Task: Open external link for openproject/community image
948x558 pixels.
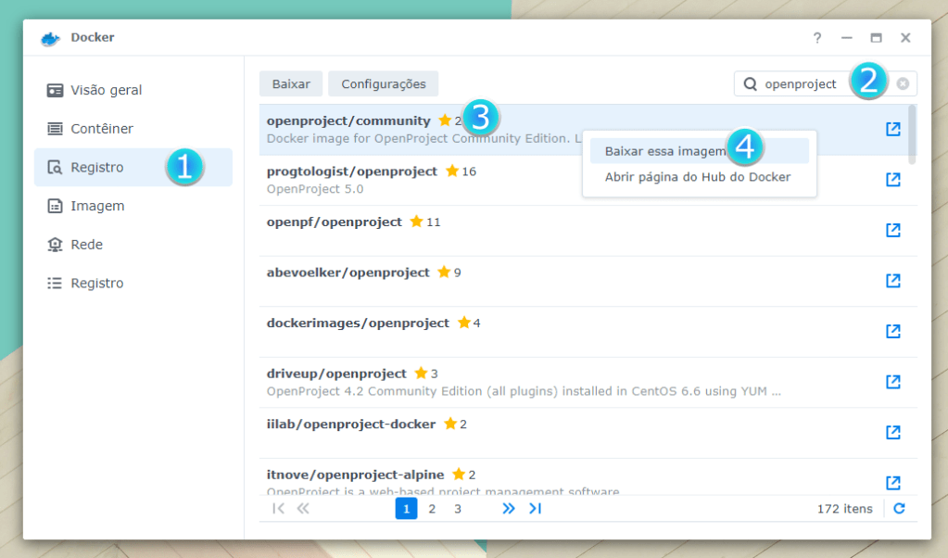Action: tap(892, 129)
